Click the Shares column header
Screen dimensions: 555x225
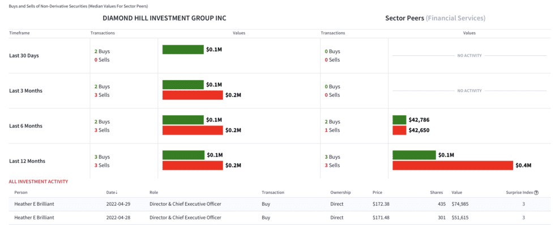coord(437,193)
